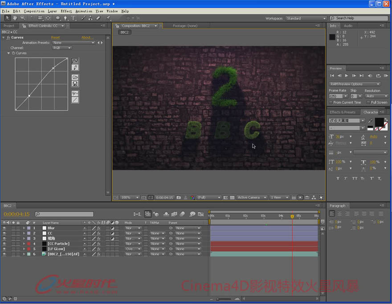Viewport: 392px width, 304px height.
Task: Choose the Bezier curve tool in Curves
Action: click(x=75, y=61)
